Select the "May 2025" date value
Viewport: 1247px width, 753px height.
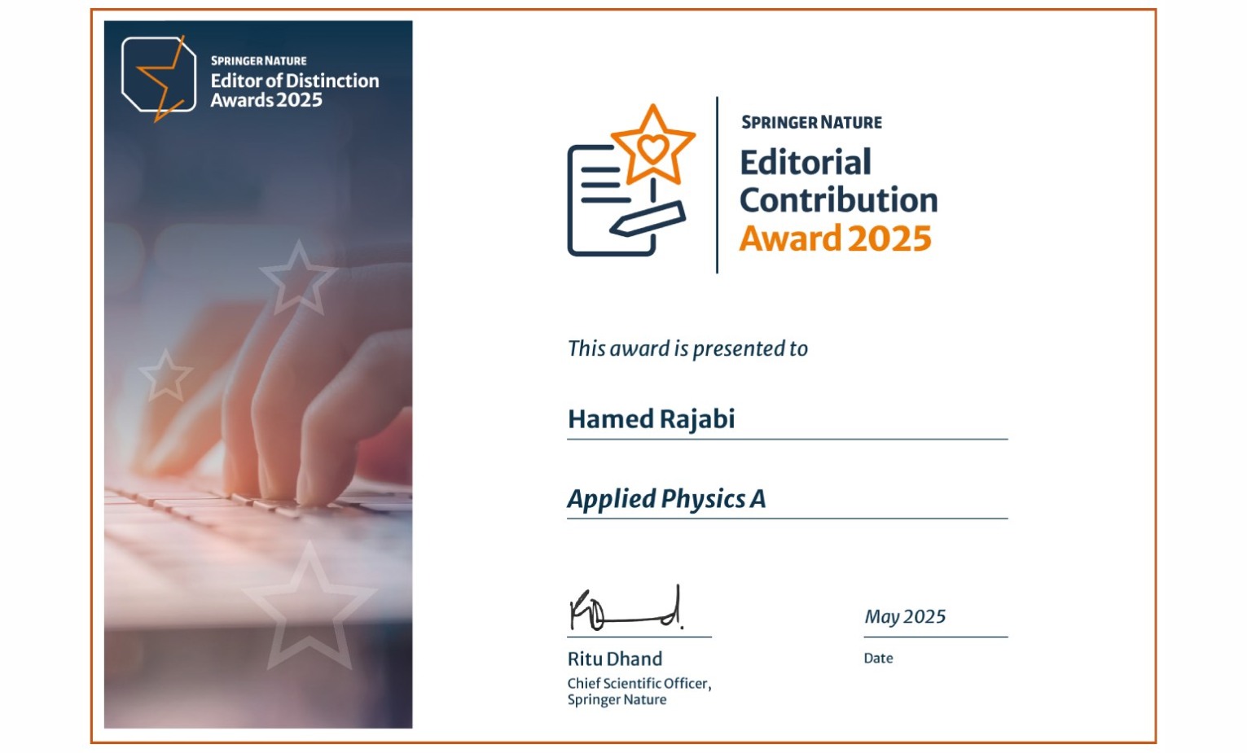[905, 616]
